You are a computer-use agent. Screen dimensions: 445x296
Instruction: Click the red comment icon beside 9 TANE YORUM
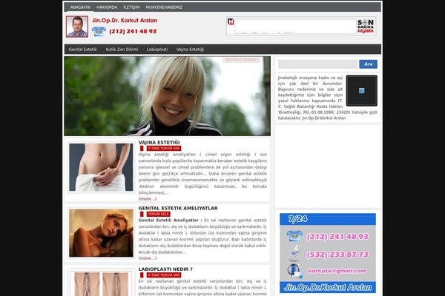click(142, 148)
